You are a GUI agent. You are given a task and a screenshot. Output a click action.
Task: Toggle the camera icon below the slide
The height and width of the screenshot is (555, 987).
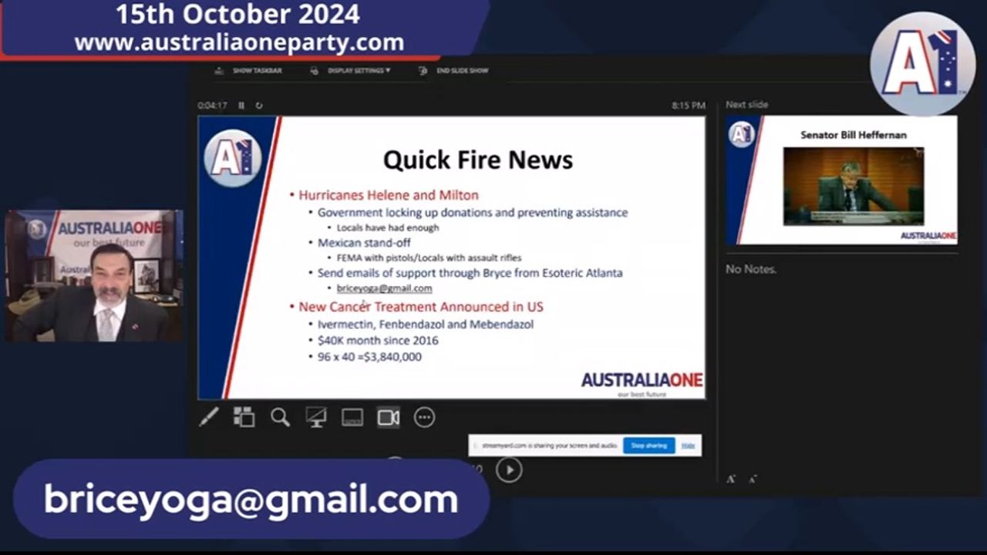tap(389, 417)
